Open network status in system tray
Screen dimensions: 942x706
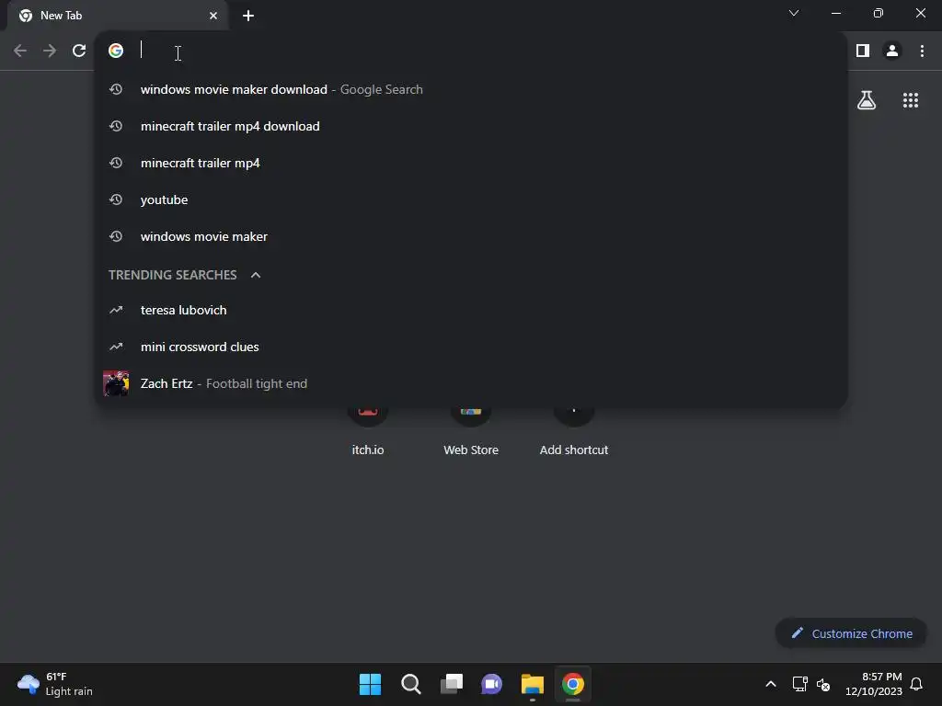[799, 684]
